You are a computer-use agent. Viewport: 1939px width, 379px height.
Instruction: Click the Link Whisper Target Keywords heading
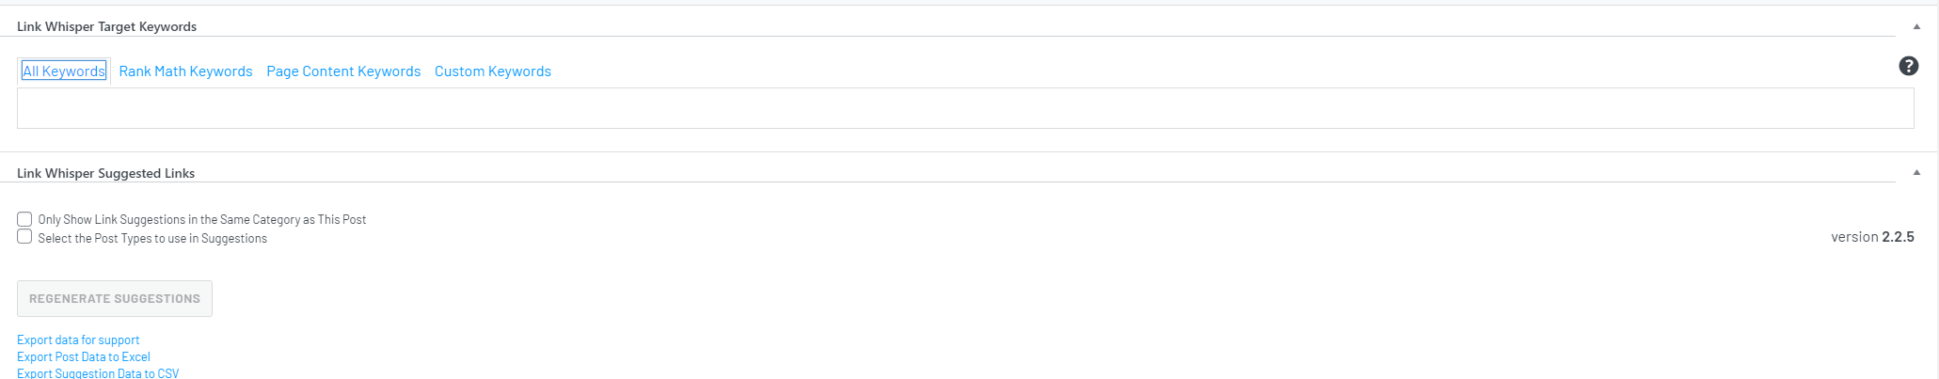tap(106, 26)
